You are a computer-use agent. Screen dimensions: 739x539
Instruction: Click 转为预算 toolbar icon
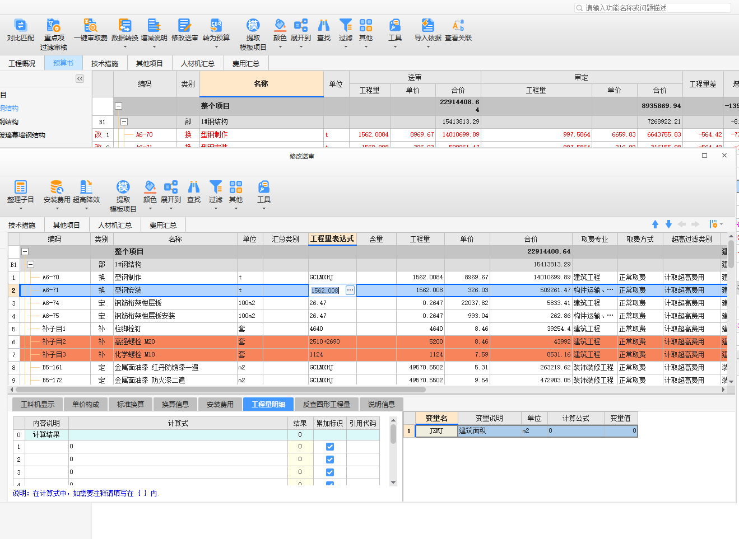click(x=216, y=25)
